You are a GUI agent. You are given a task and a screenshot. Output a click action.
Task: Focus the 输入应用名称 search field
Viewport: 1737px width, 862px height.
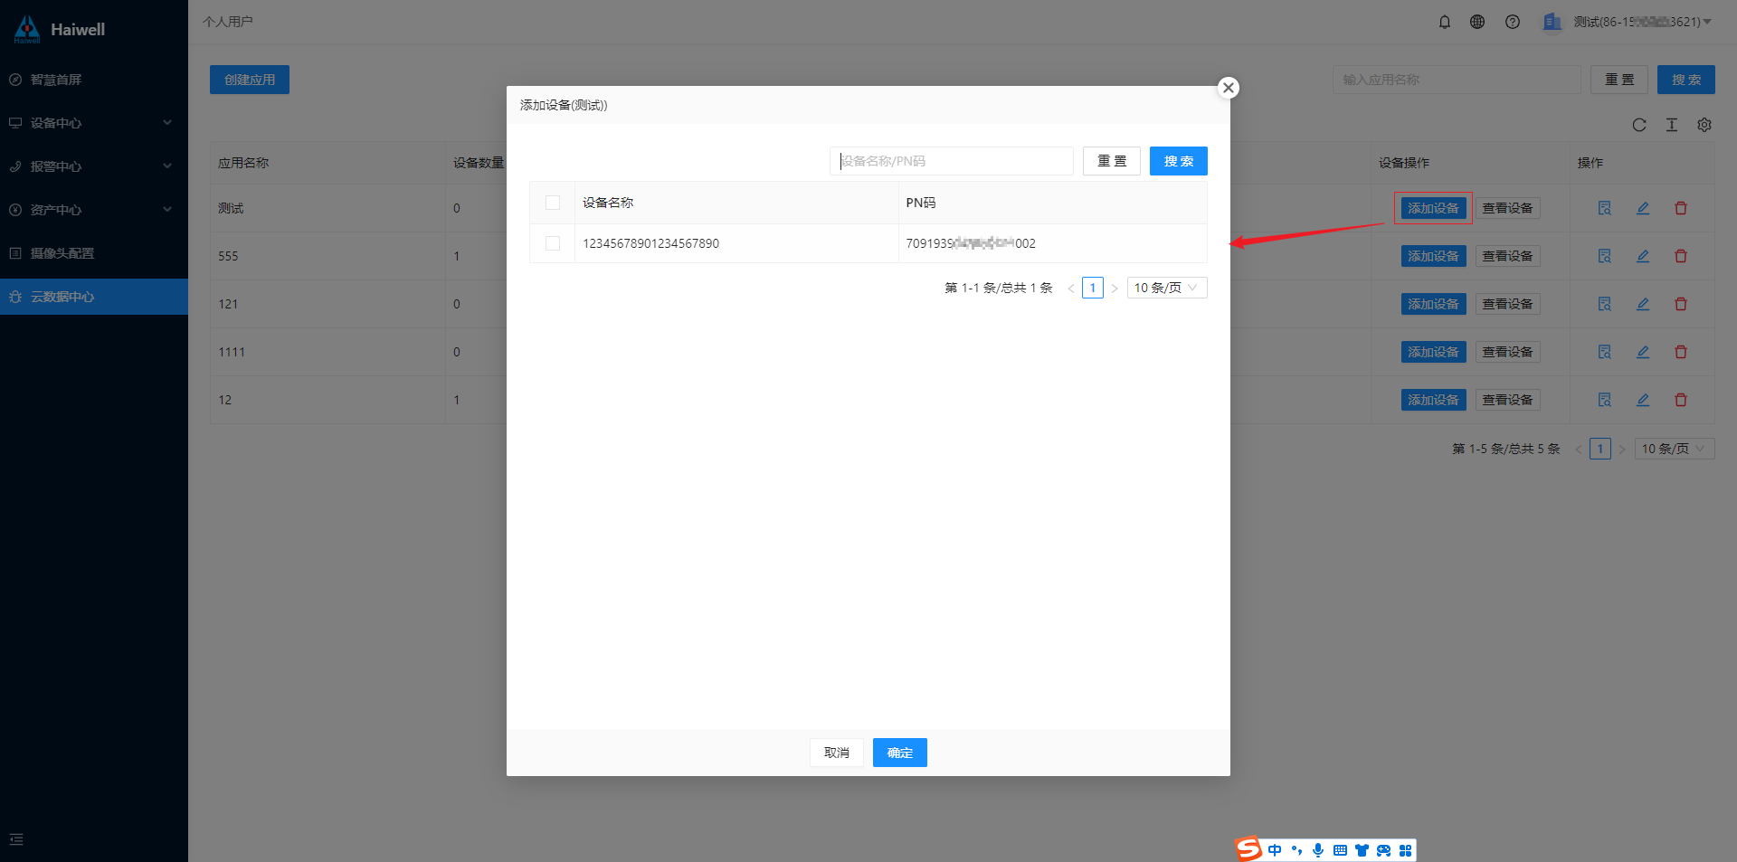[x=1457, y=80]
